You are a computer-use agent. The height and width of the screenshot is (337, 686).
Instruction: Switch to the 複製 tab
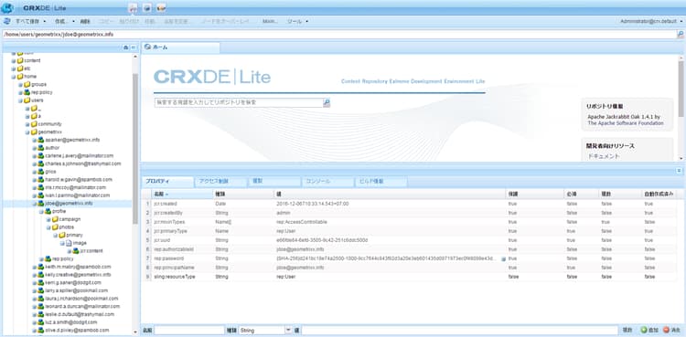click(273, 182)
